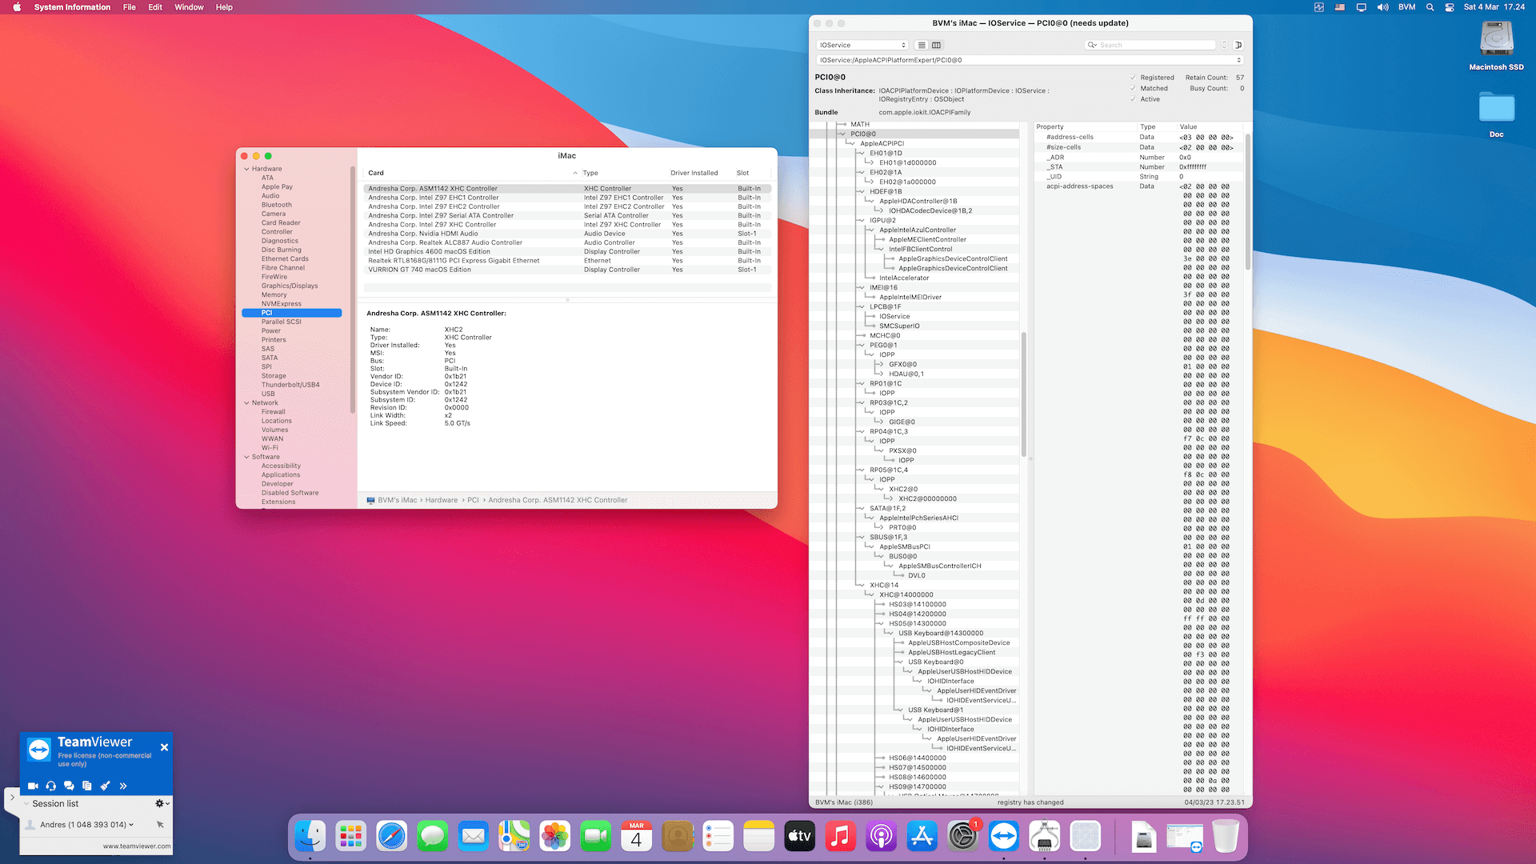Toggle the Registered checkbox
1536x864 pixels.
1133,78
